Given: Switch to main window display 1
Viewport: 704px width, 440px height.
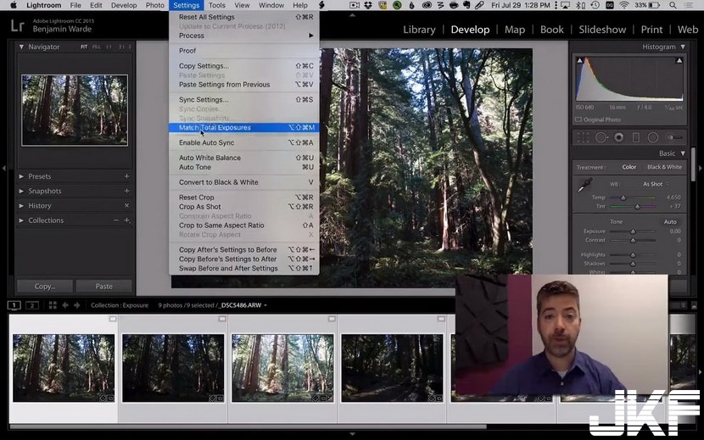Looking at the screenshot, I should pyautogui.click(x=14, y=305).
